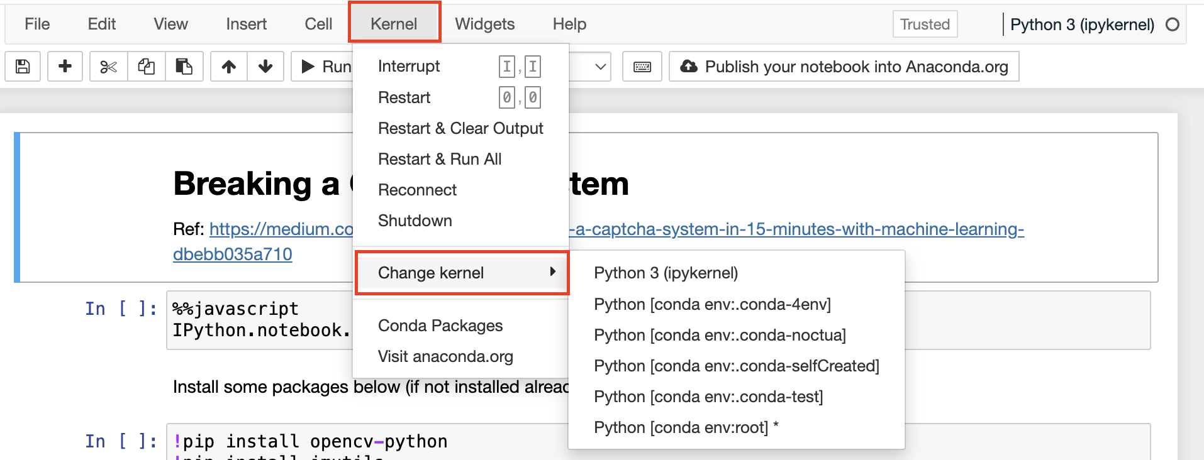1204x460 pixels.
Task: Open the command palette keyboard icon
Action: 642,67
